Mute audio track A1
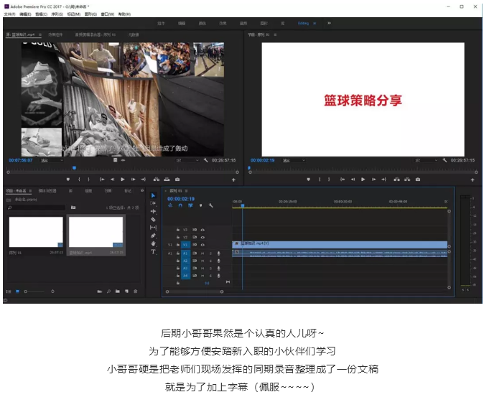484x420 pixels. (x=203, y=253)
